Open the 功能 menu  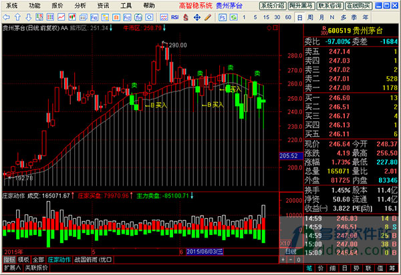(35, 5)
